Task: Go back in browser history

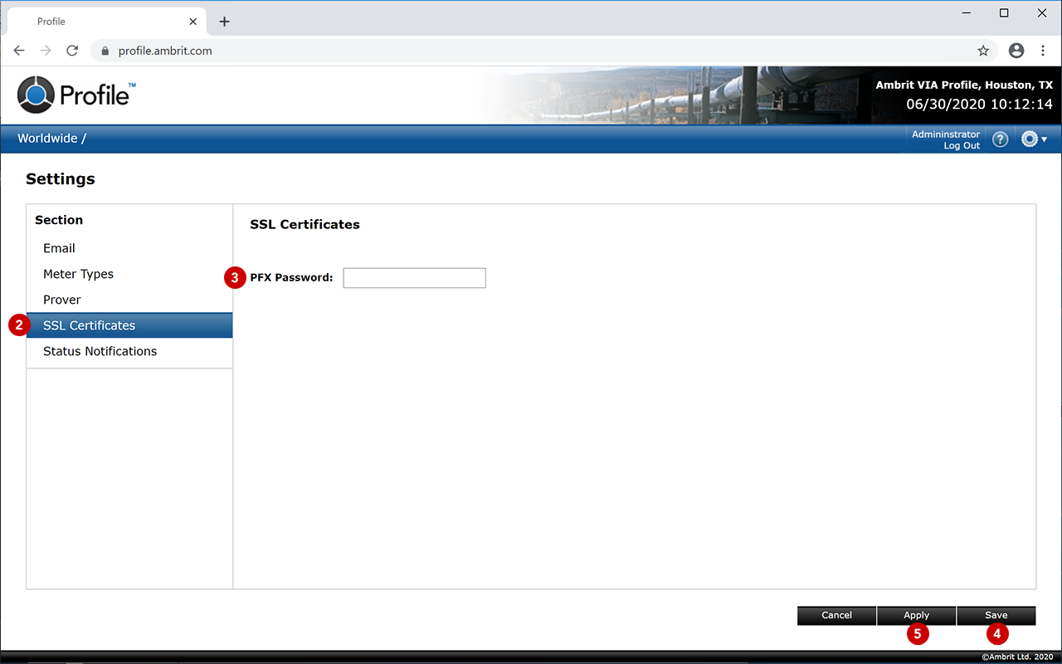Action: click(x=19, y=51)
